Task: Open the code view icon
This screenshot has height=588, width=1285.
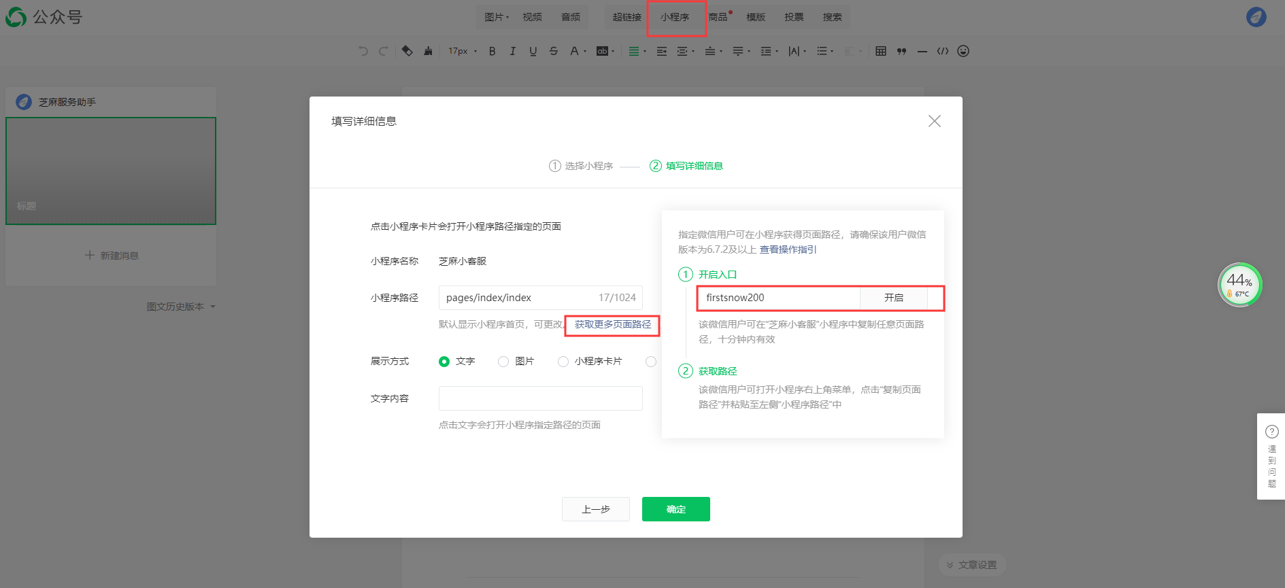Action: point(942,51)
